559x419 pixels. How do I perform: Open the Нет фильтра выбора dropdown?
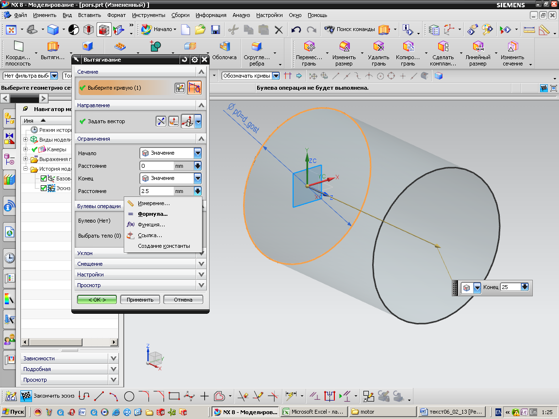click(54, 76)
